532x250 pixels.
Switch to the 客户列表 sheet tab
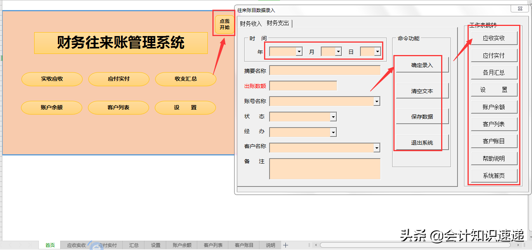(212, 245)
